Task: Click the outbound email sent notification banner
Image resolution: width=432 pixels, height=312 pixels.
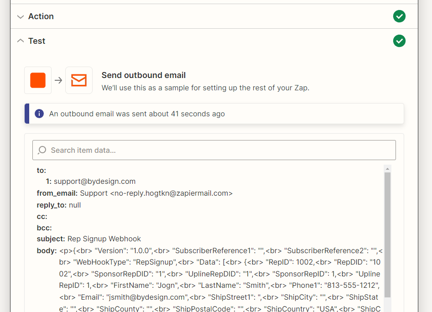Action: point(214,114)
